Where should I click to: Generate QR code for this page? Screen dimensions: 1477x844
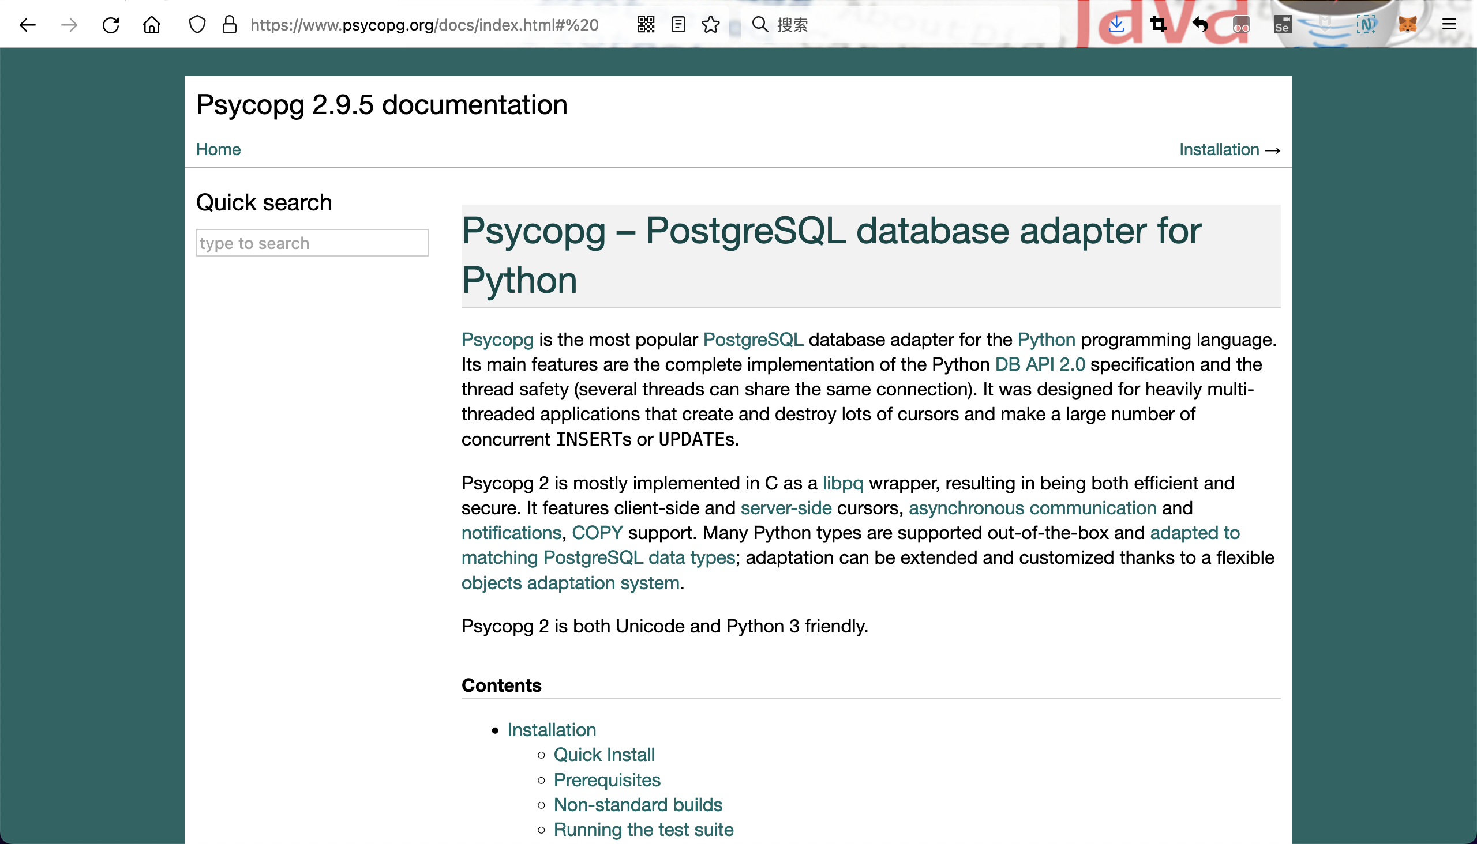point(646,25)
